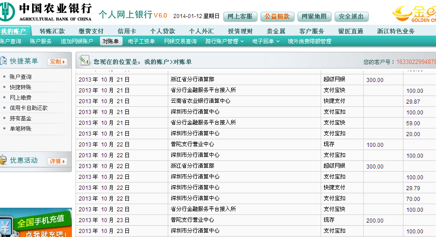This screenshot has height=237, width=436.
Task: Open 详情 for 优惠活动
Action: [x=57, y=161]
